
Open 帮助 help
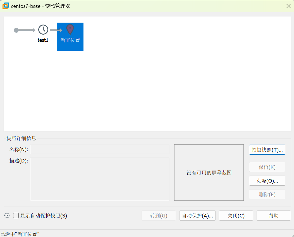tap(274, 216)
